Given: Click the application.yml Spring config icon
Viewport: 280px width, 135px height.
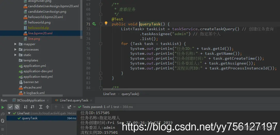Looking at the screenshot, I should coord(21,66).
